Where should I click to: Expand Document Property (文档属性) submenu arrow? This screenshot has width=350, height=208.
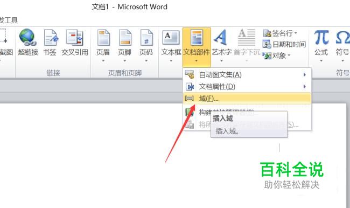(305, 86)
